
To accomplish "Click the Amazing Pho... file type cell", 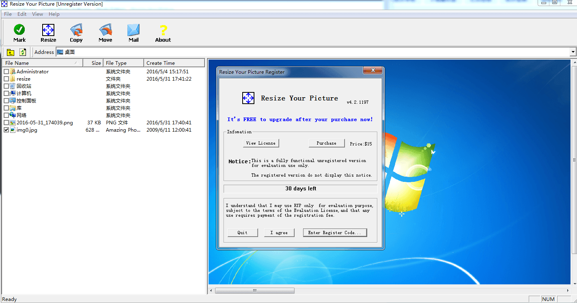I will click(123, 130).
